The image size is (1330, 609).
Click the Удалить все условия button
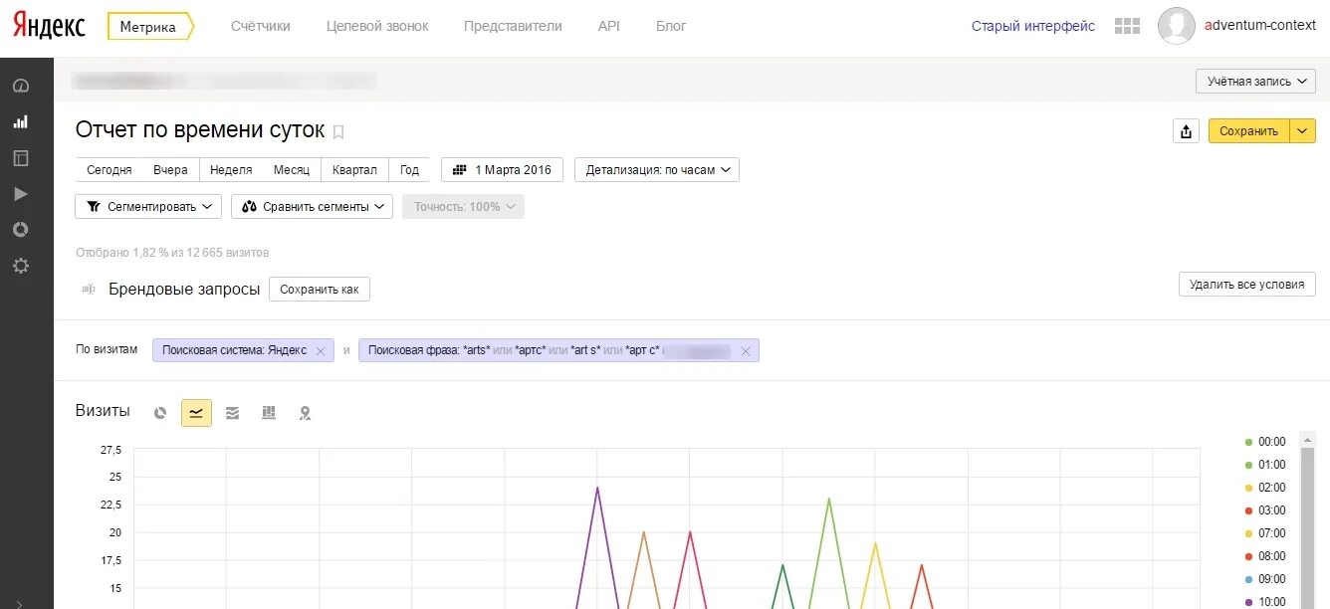tap(1246, 285)
